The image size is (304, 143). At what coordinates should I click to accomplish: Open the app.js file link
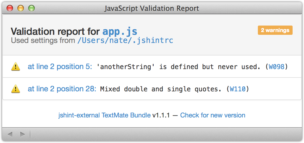(x=119, y=32)
